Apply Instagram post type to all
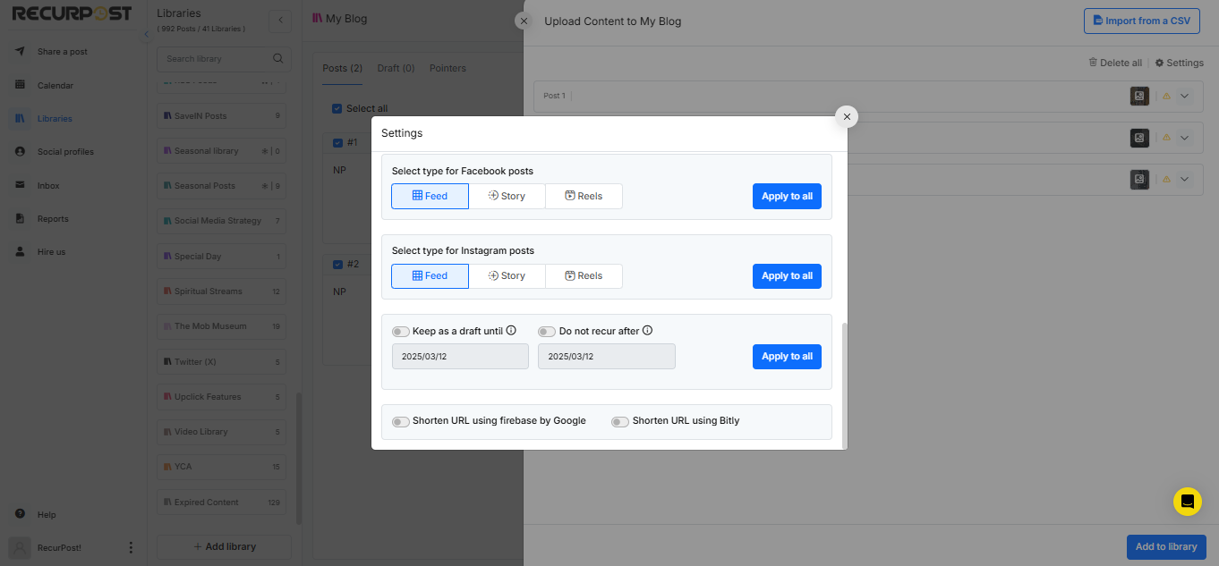Image resolution: width=1219 pixels, height=566 pixels. pyautogui.click(x=787, y=276)
